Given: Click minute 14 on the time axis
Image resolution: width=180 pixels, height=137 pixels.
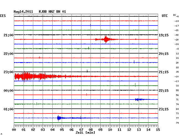Looking at the screenshot, I should click(x=148, y=130).
